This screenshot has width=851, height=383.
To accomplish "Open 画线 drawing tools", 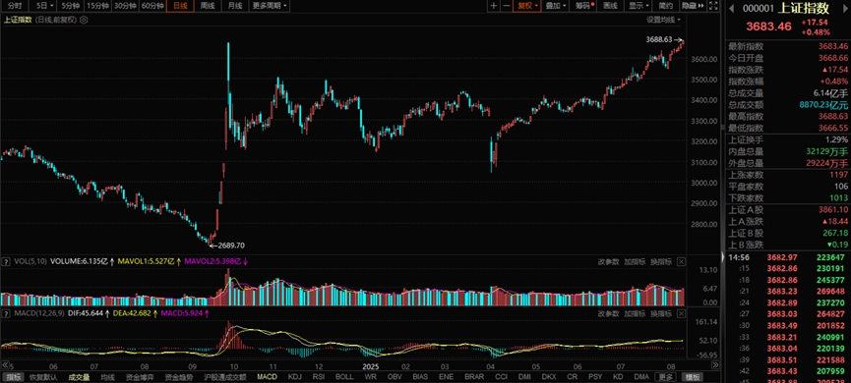I will click(611, 6).
